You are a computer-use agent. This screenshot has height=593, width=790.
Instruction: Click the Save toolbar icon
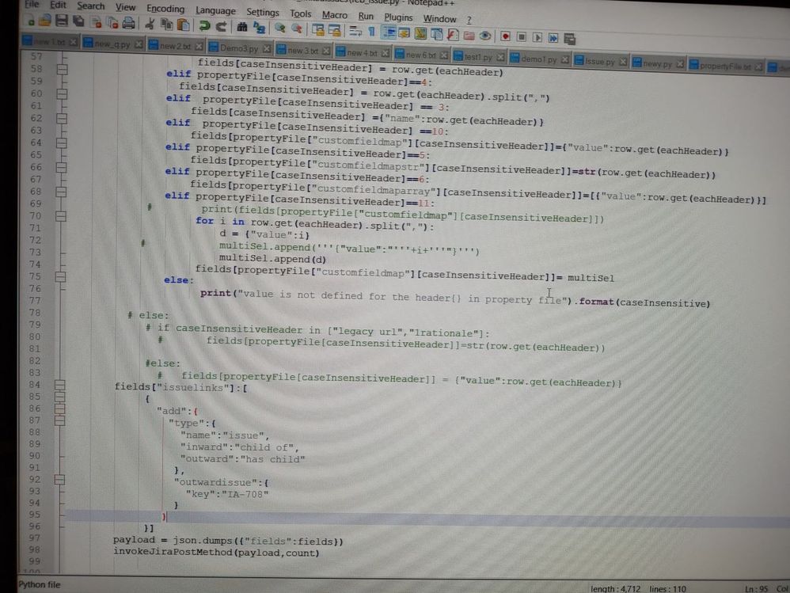[x=62, y=21]
